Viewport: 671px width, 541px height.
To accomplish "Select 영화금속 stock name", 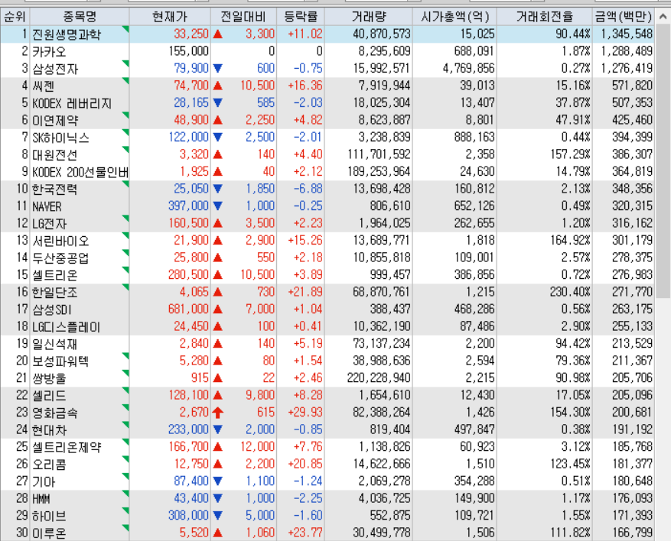I will coord(55,413).
